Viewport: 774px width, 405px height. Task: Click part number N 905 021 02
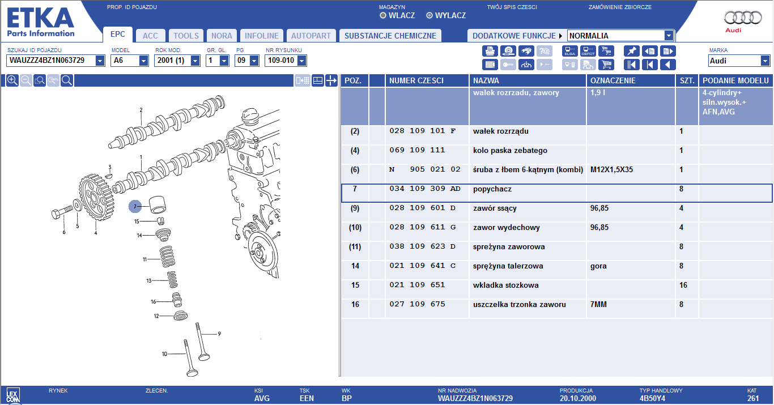click(425, 170)
